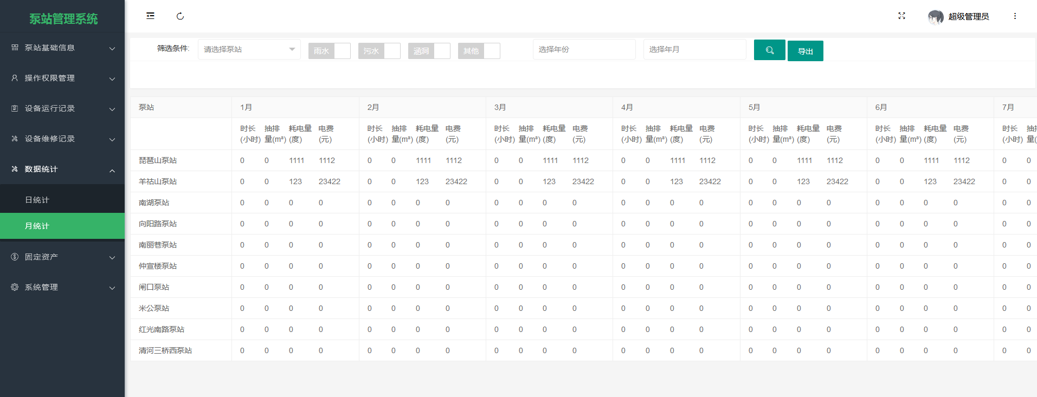Image resolution: width=1037 pixels, height=397 pixels.
Task: Open the vertical three-dot more options menu
Action: point(1015,16)
